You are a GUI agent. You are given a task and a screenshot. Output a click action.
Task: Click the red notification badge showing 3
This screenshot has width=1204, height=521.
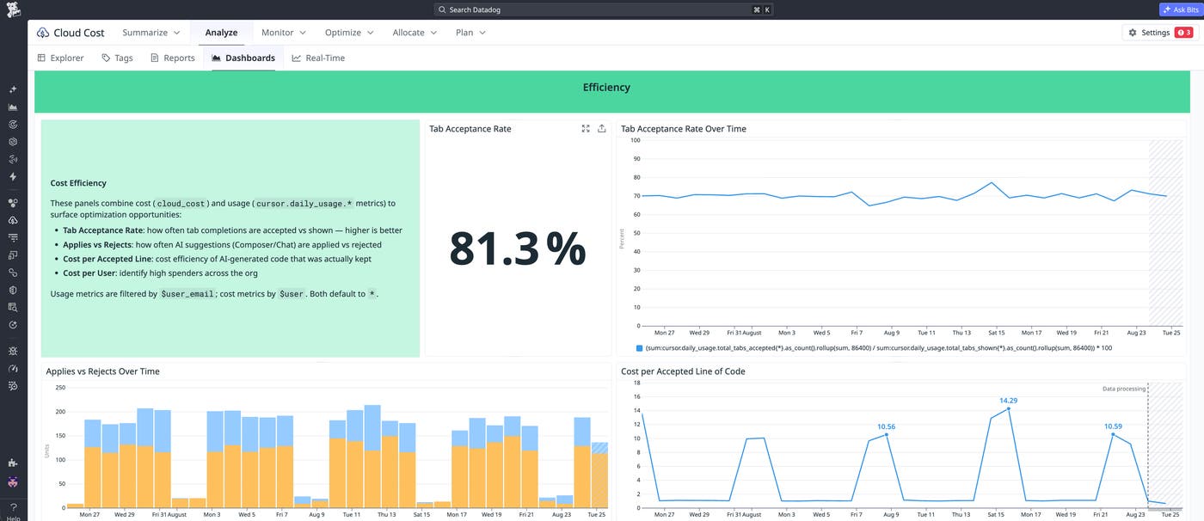(1184, 33)
